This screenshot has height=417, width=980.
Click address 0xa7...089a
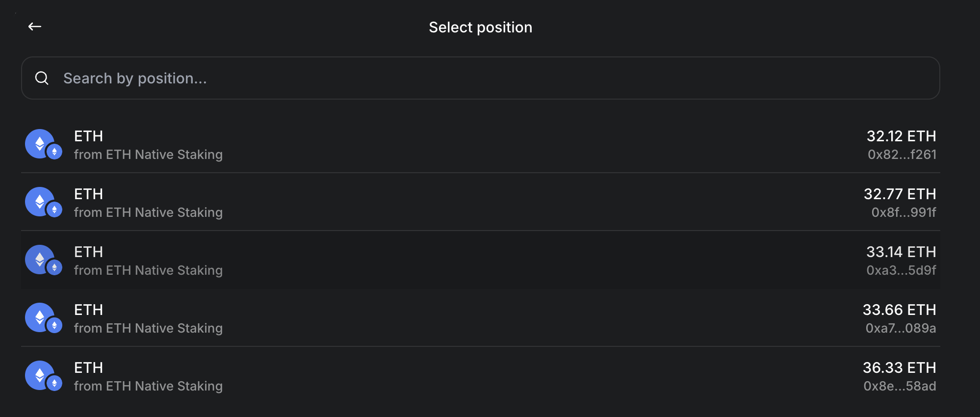point(901,328)
